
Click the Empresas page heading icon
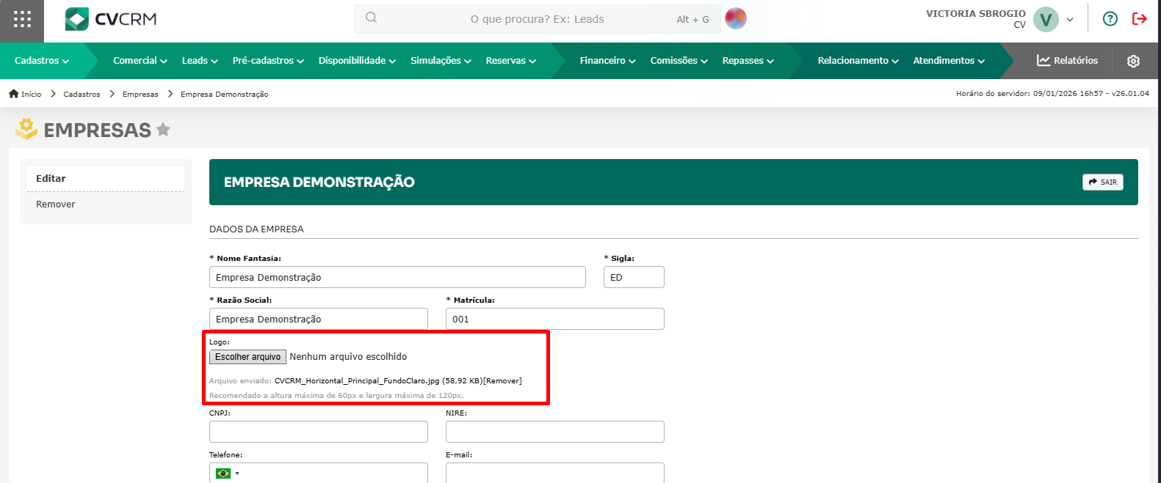click(26, 129)
